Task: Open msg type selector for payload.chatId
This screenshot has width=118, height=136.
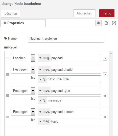Action: 44,70
